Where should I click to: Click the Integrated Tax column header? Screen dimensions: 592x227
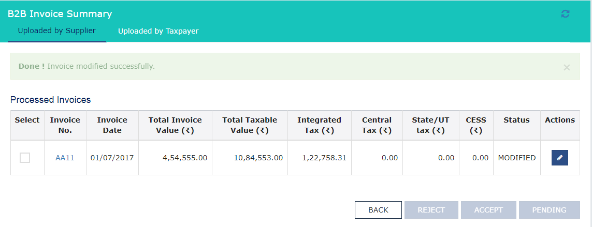[319, 125]
